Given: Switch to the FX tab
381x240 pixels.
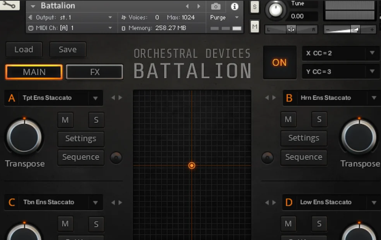Looking at the screenshot, I should coord(95,72).
